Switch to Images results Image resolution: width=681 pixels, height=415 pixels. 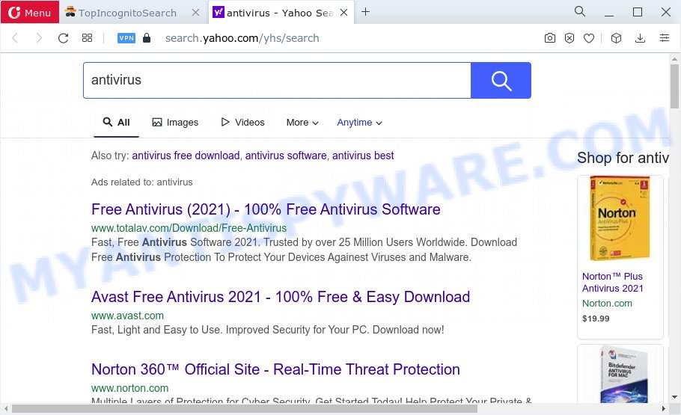coord(175,123)
